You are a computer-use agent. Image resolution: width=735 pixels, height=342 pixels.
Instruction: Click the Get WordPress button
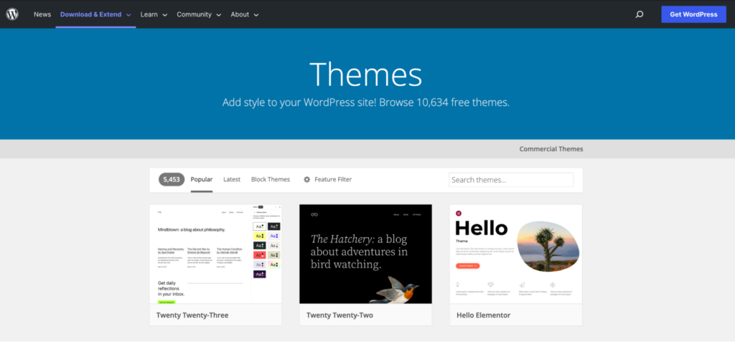point(694,14)
